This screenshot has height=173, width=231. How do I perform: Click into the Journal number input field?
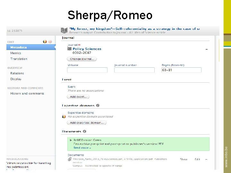134,70
